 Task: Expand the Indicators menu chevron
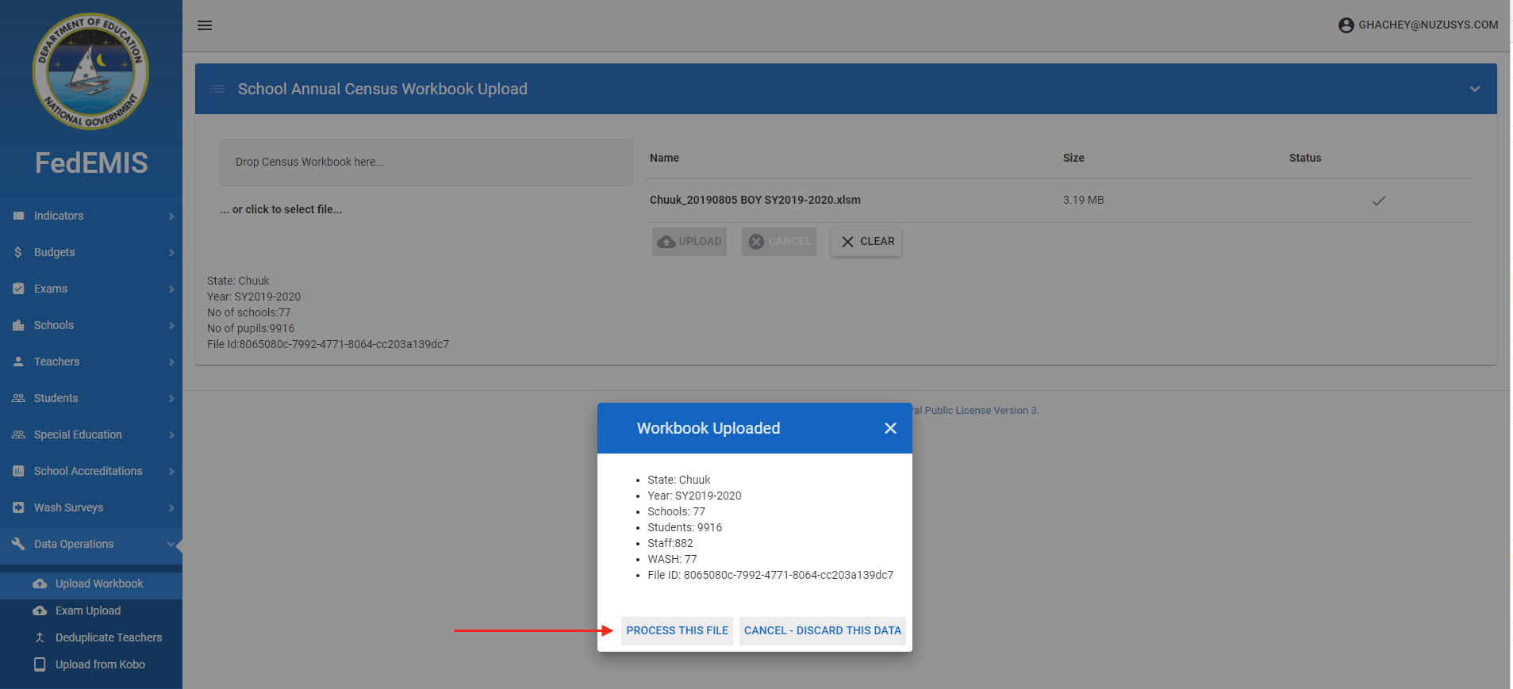pyautogui.click(x=171, y=216)
